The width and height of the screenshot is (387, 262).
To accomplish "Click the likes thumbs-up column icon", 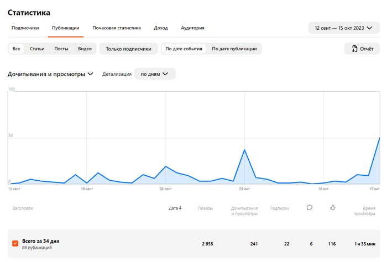I will pyautogui.click(x=333, y=208).
